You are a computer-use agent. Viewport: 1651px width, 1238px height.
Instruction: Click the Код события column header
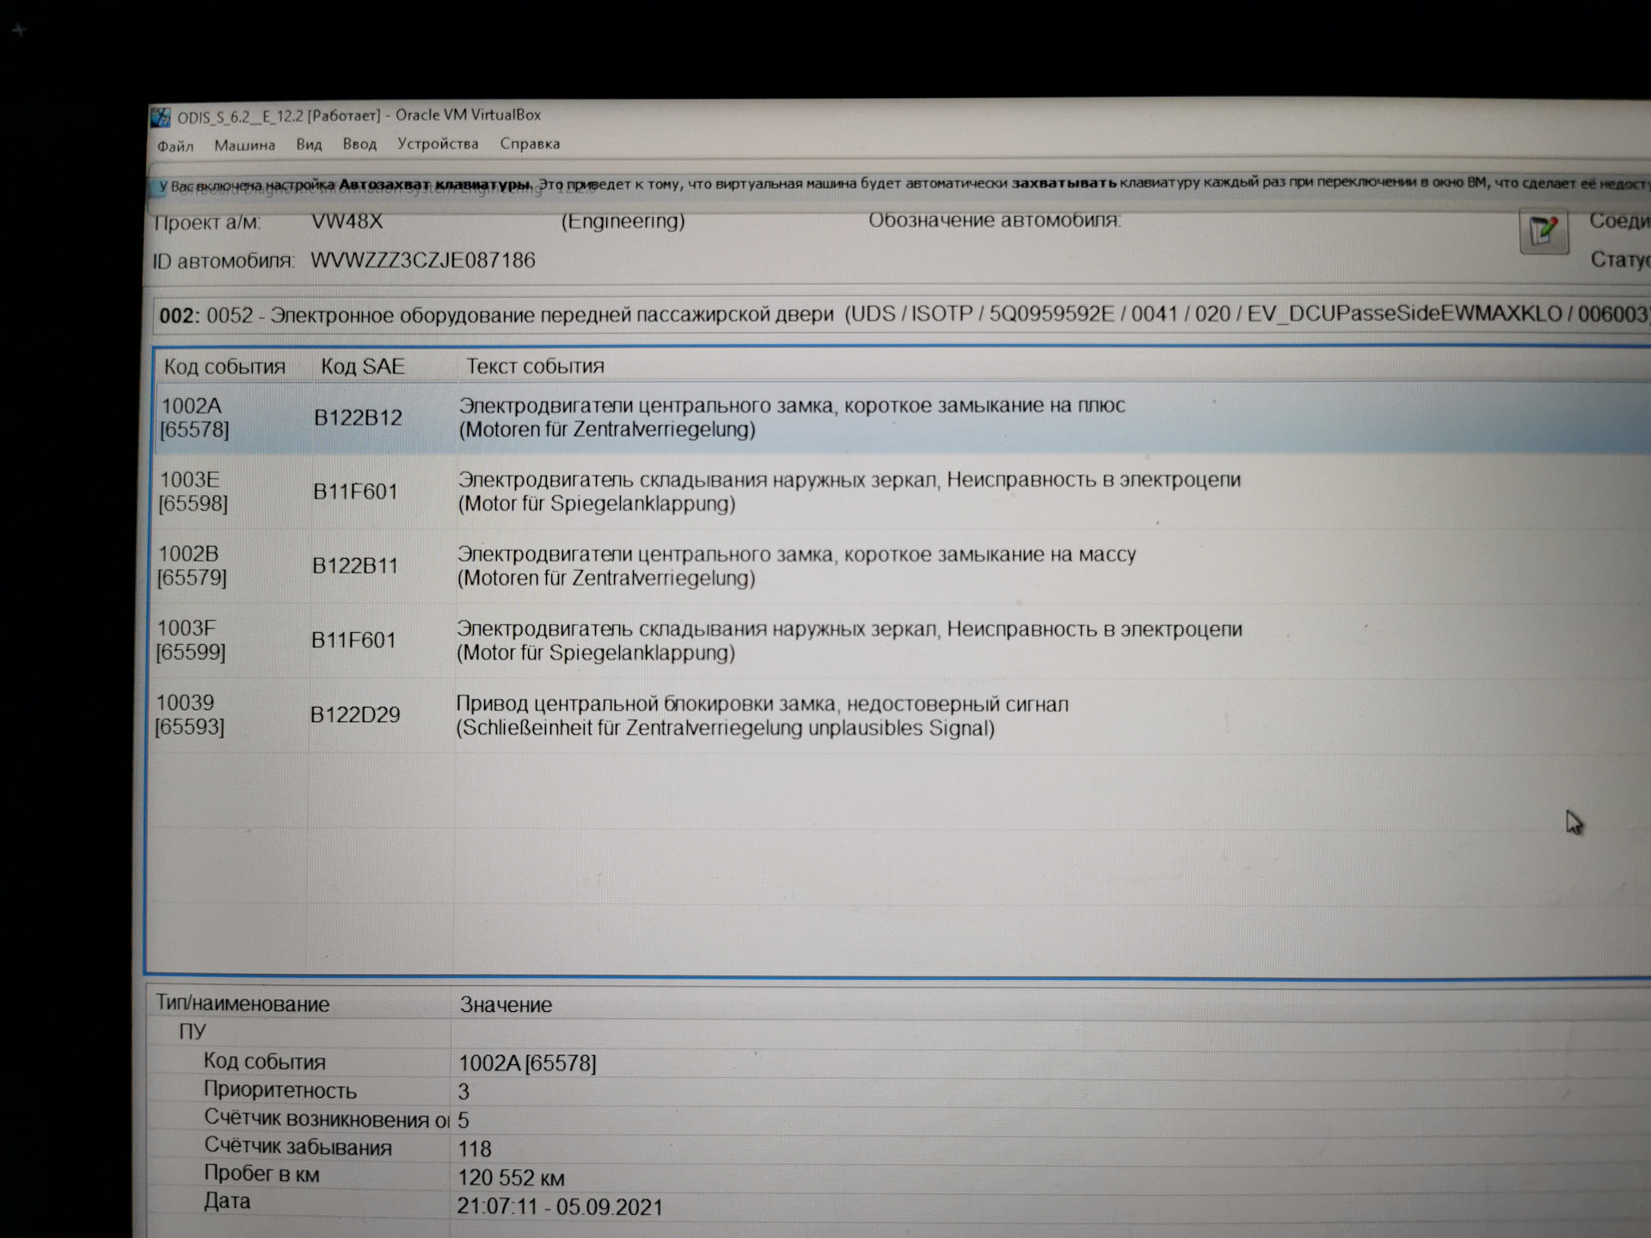[224, 367]
